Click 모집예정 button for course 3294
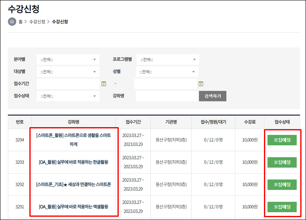 pos(282,140)
